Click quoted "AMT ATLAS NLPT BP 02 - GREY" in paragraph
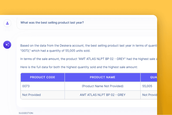 point(102,59)
